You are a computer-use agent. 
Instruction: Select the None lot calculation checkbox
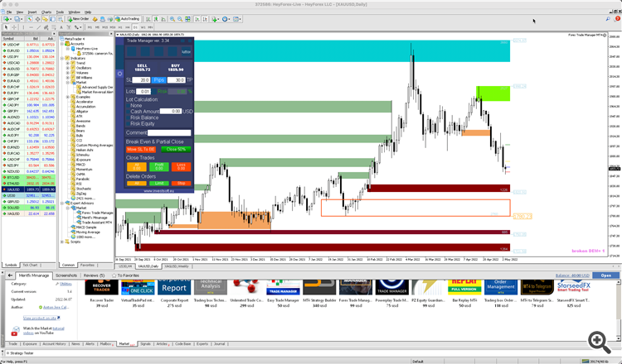[x=128, y=106]
